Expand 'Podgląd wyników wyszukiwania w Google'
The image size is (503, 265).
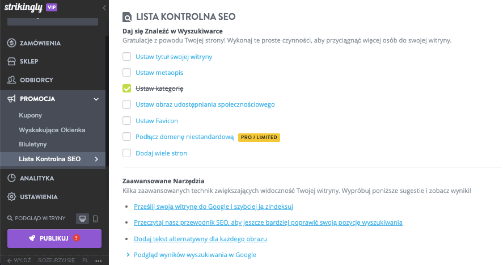point(195,255)
